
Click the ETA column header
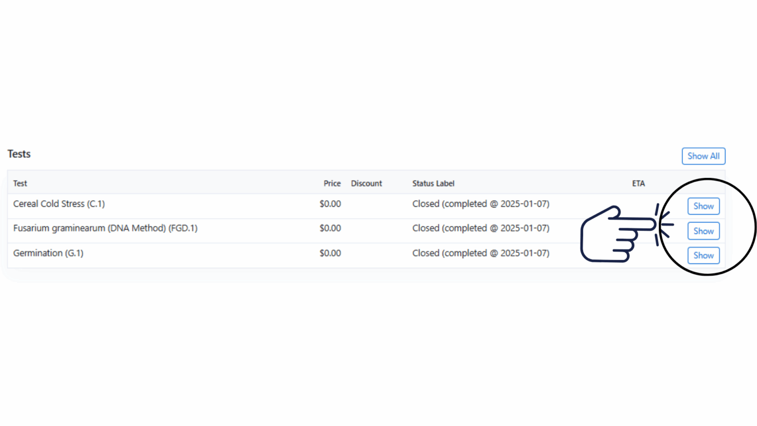pyautogui.click(x=638, y=183)
